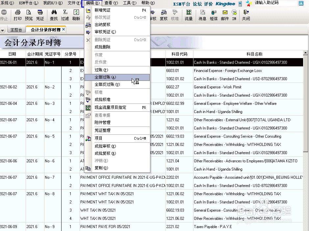Click the IM chat toolbar icon
The image size is (309, 231).
(x=234, y=15)
